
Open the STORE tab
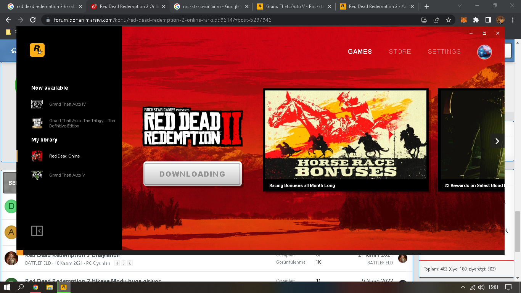pyautogui.click(x=400, y=52)
